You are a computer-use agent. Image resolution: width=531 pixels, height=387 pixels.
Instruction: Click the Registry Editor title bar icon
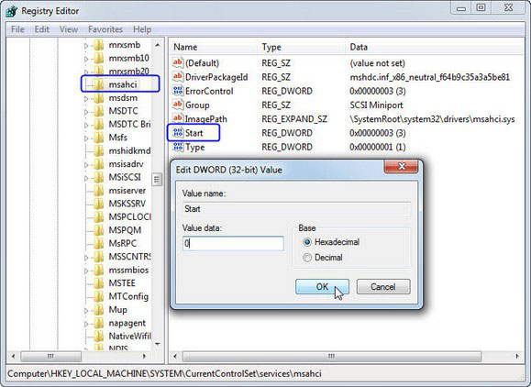coord(12,11)
